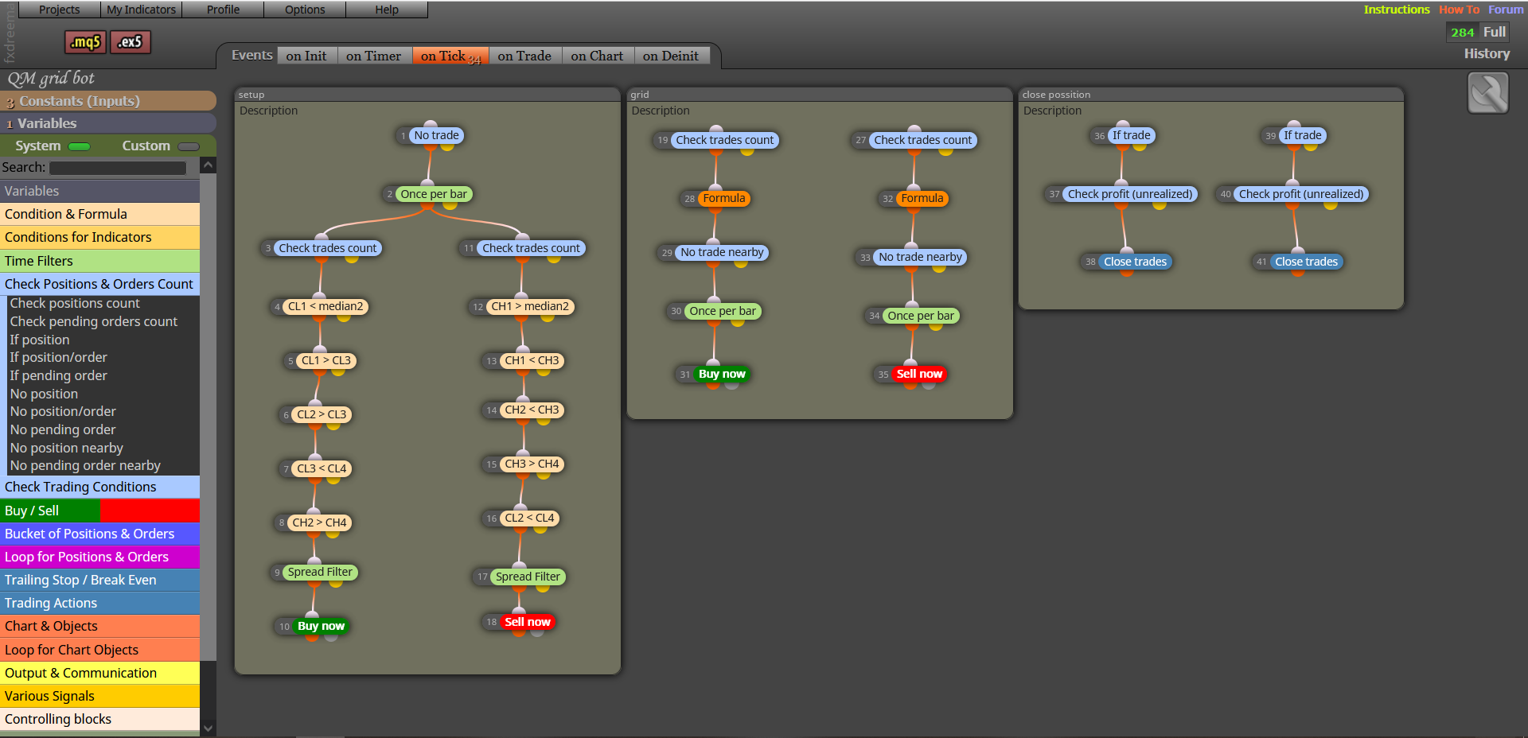1528x738 pixels.
Task: Pick 'Check positions count' from block list
Action: click(x=75, y=303)
